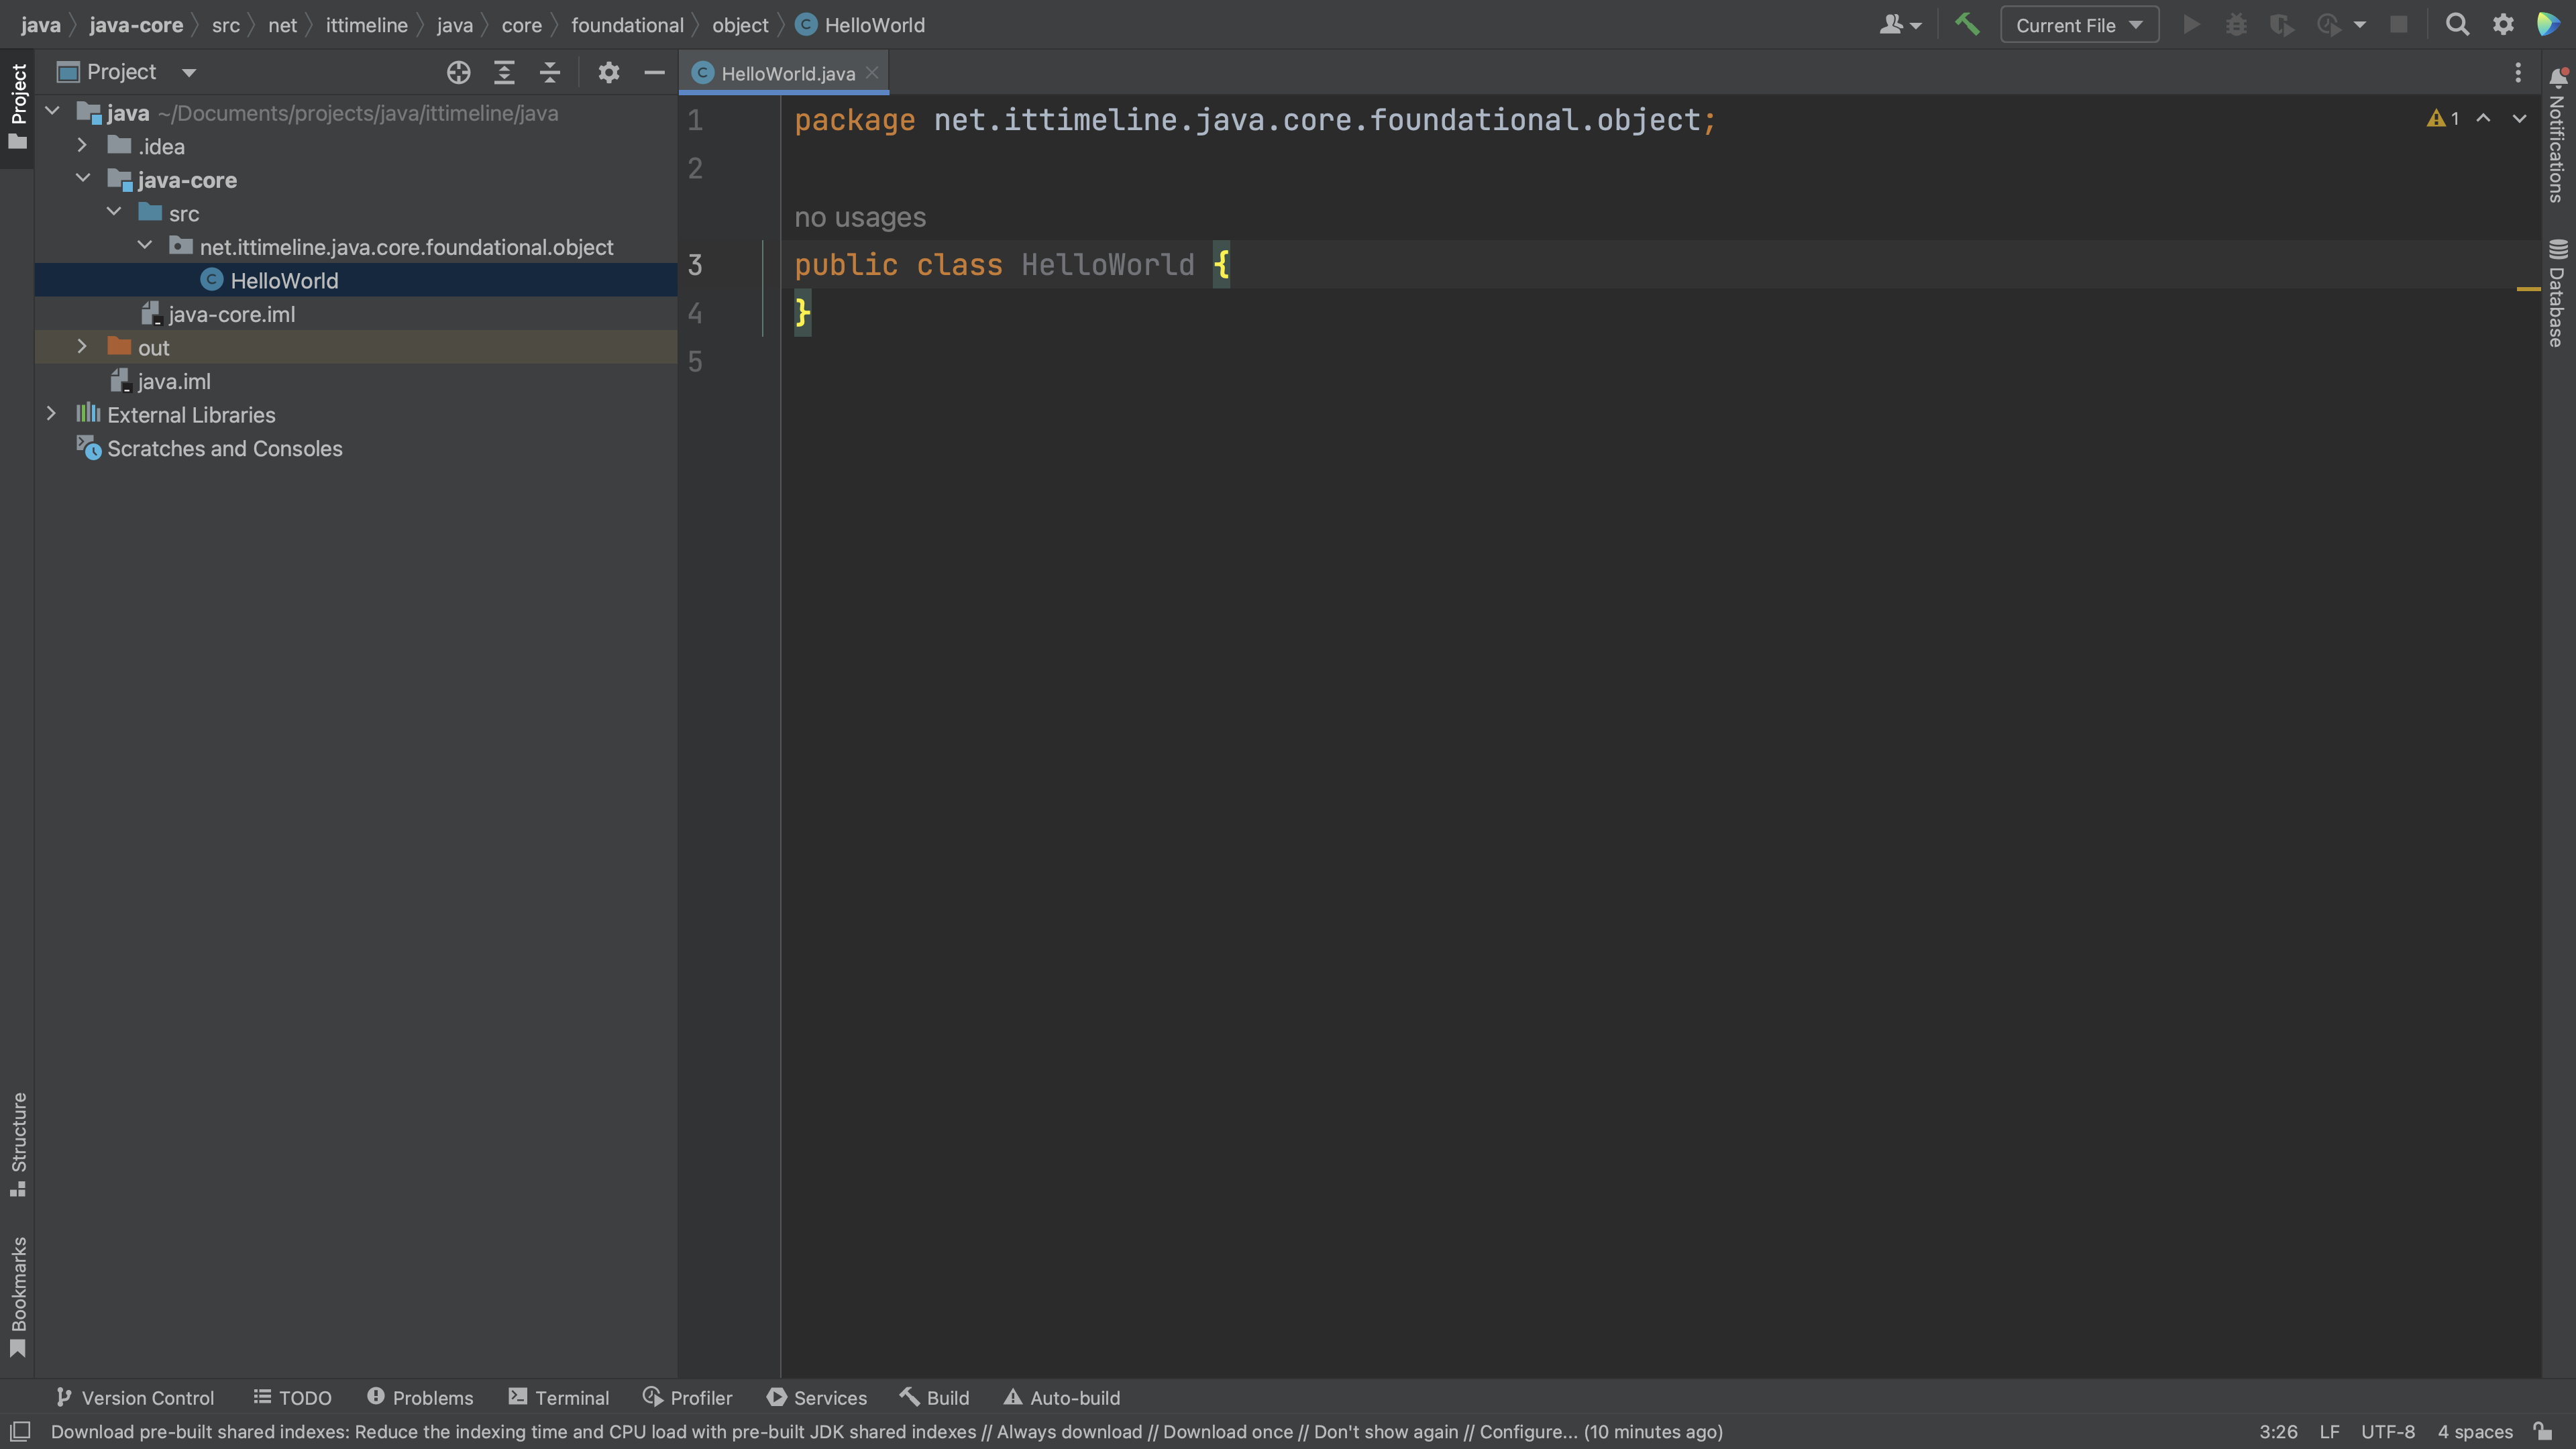Image resolution: width=2576 pixels, height=1449 pixels.
Task: Open the Services tool window
Action: pos(817,1397)
